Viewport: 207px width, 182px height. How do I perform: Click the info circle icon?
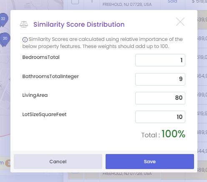pyautogui.click(x=25, y=40)
